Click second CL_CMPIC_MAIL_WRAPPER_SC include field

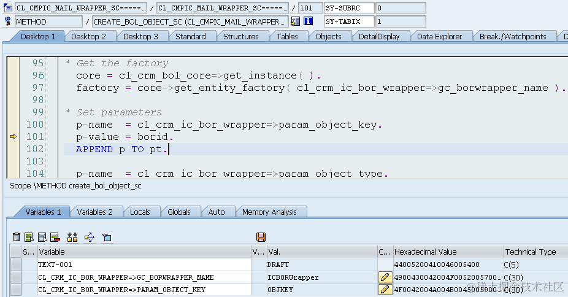point(223,8)
